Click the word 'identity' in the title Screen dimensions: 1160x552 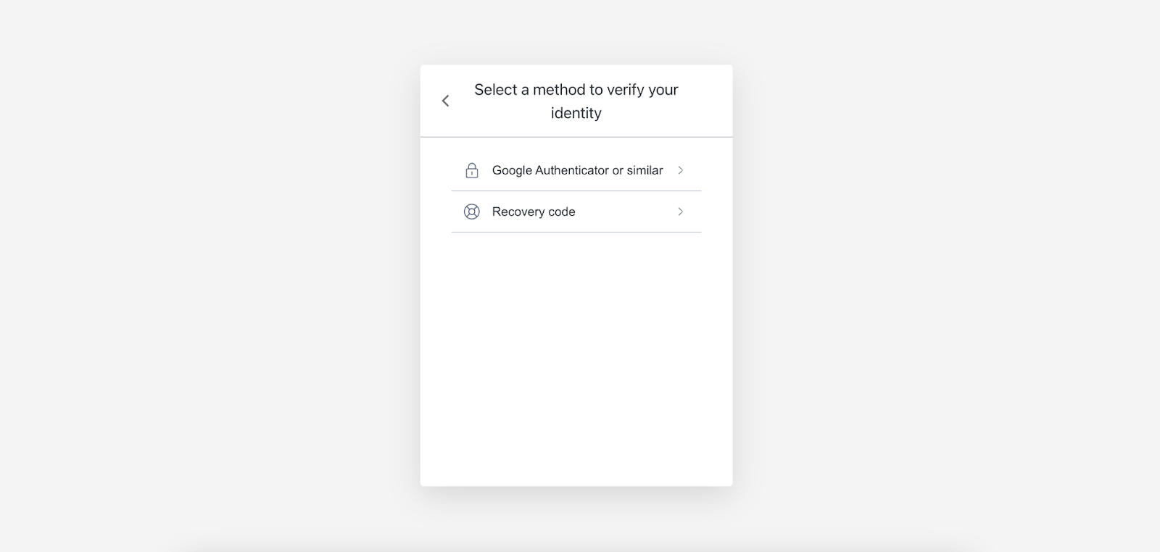point(576,113)
